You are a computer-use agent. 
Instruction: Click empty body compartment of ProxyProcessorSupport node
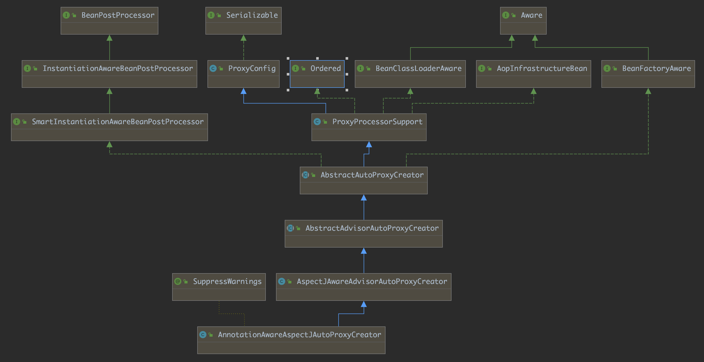point(369,135)
